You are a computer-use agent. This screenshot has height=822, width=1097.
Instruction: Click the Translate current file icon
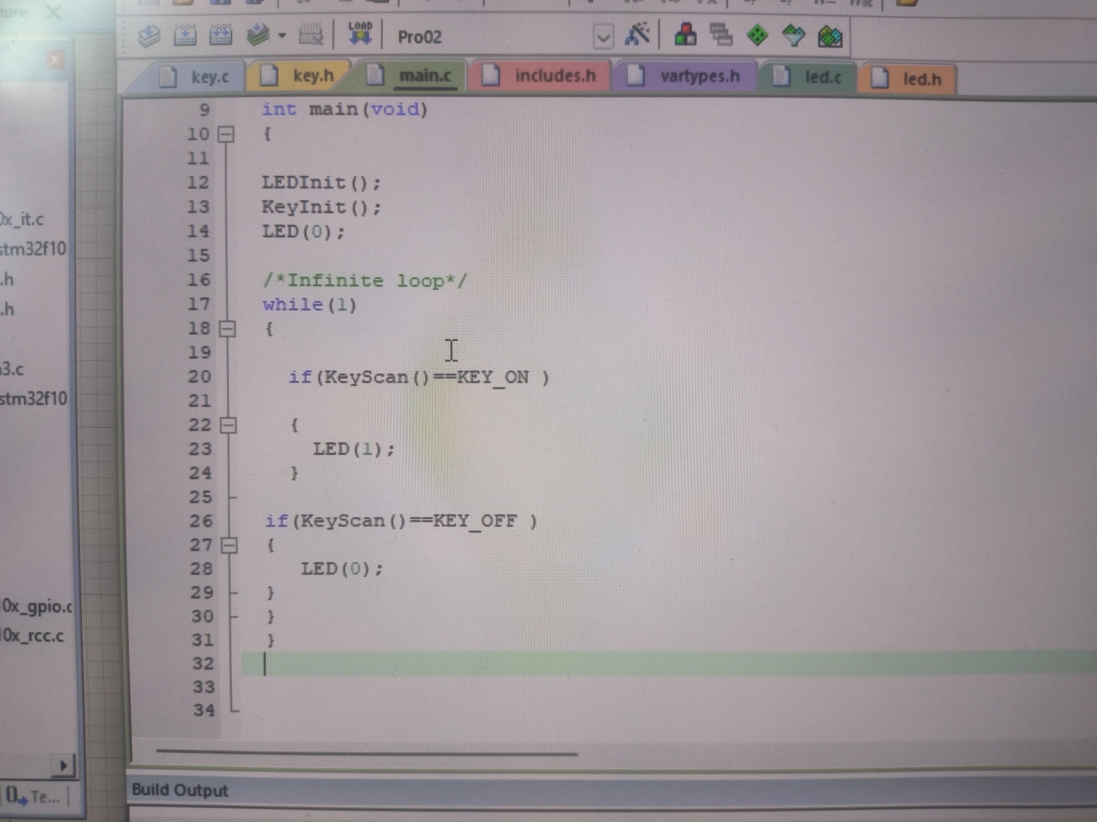pyautogui.click(x=149, y=36)
